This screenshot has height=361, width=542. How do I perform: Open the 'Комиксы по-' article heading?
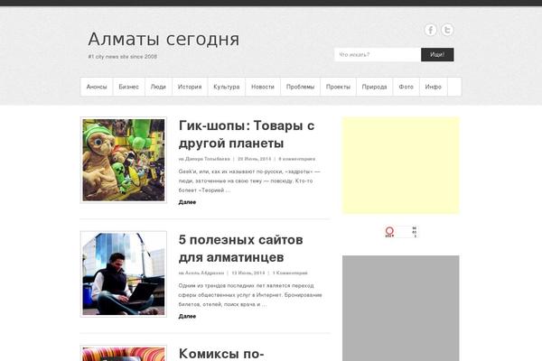[221, 354]
